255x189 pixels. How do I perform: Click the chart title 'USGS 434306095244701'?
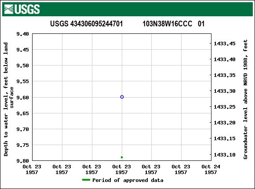(86, 24)
